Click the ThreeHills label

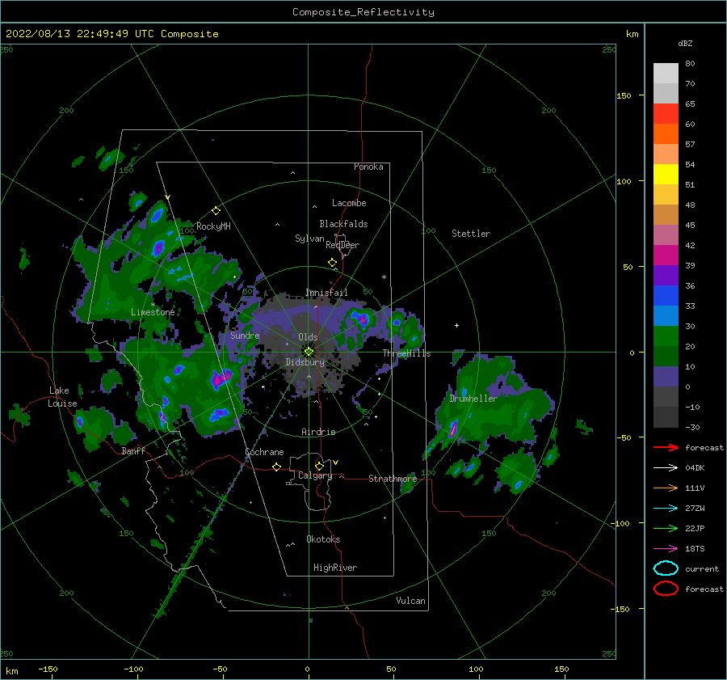click(406, 353)
